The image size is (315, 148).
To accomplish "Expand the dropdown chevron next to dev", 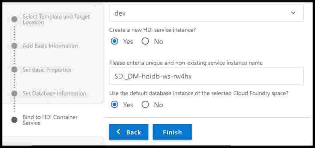I will (x=293, y=13).
